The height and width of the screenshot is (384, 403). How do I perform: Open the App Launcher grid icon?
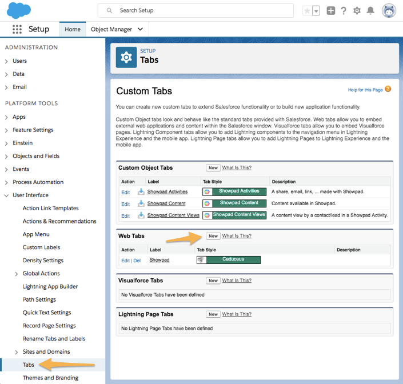point(17,29)
